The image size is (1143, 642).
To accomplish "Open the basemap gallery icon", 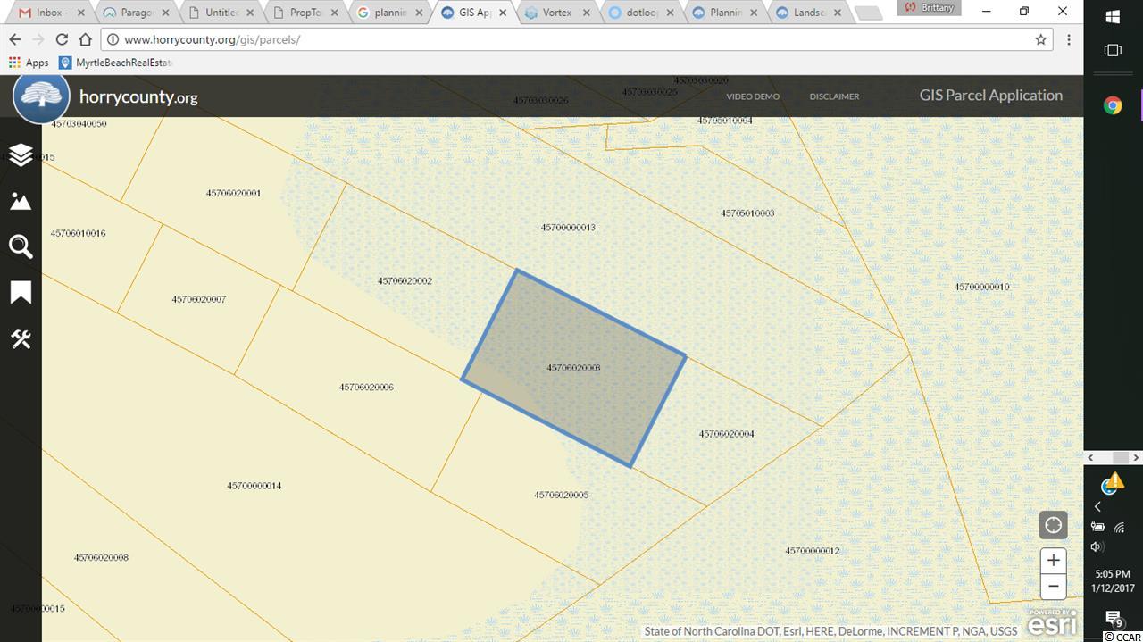I will pyautogui.click(x=21, y=201).
